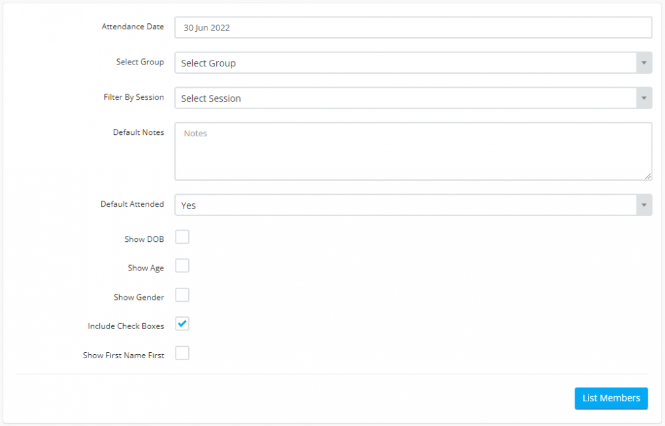Uncheck the Include Check Boxes option
This screenshot has width=665, height=426.
tap(182, 324)
